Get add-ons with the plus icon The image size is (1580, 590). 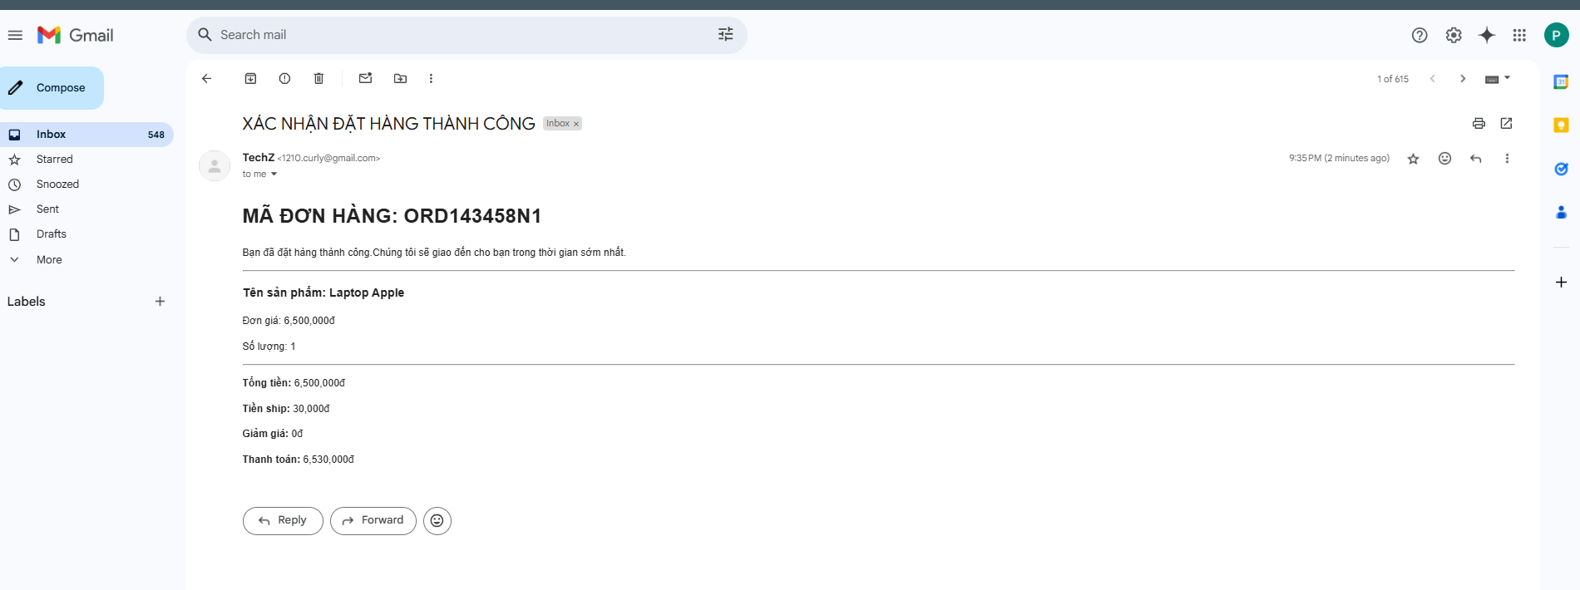pos(1561,283)
